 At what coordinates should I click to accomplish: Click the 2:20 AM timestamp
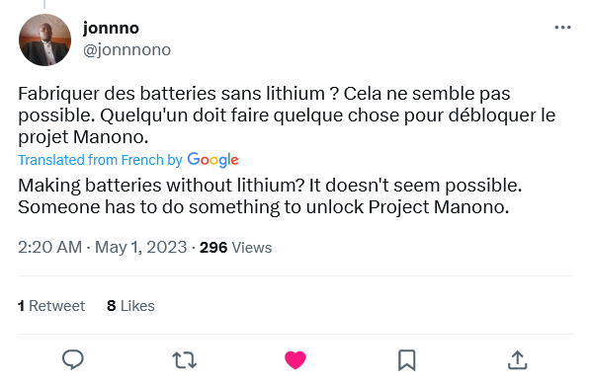pyautogui.click(x=49, y=247)
